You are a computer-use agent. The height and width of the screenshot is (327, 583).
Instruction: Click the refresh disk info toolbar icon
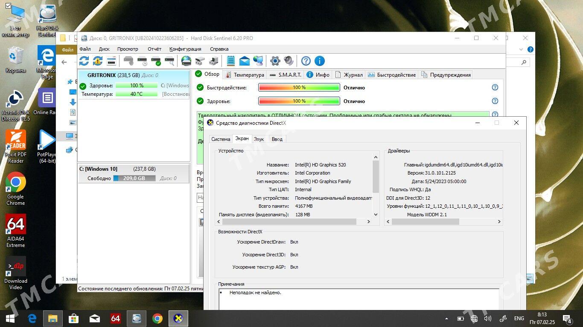84,61
